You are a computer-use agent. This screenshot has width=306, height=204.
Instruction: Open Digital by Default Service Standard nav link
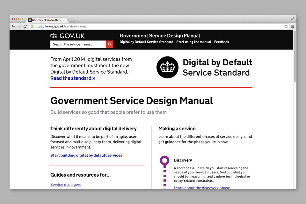tap(146, 42)
